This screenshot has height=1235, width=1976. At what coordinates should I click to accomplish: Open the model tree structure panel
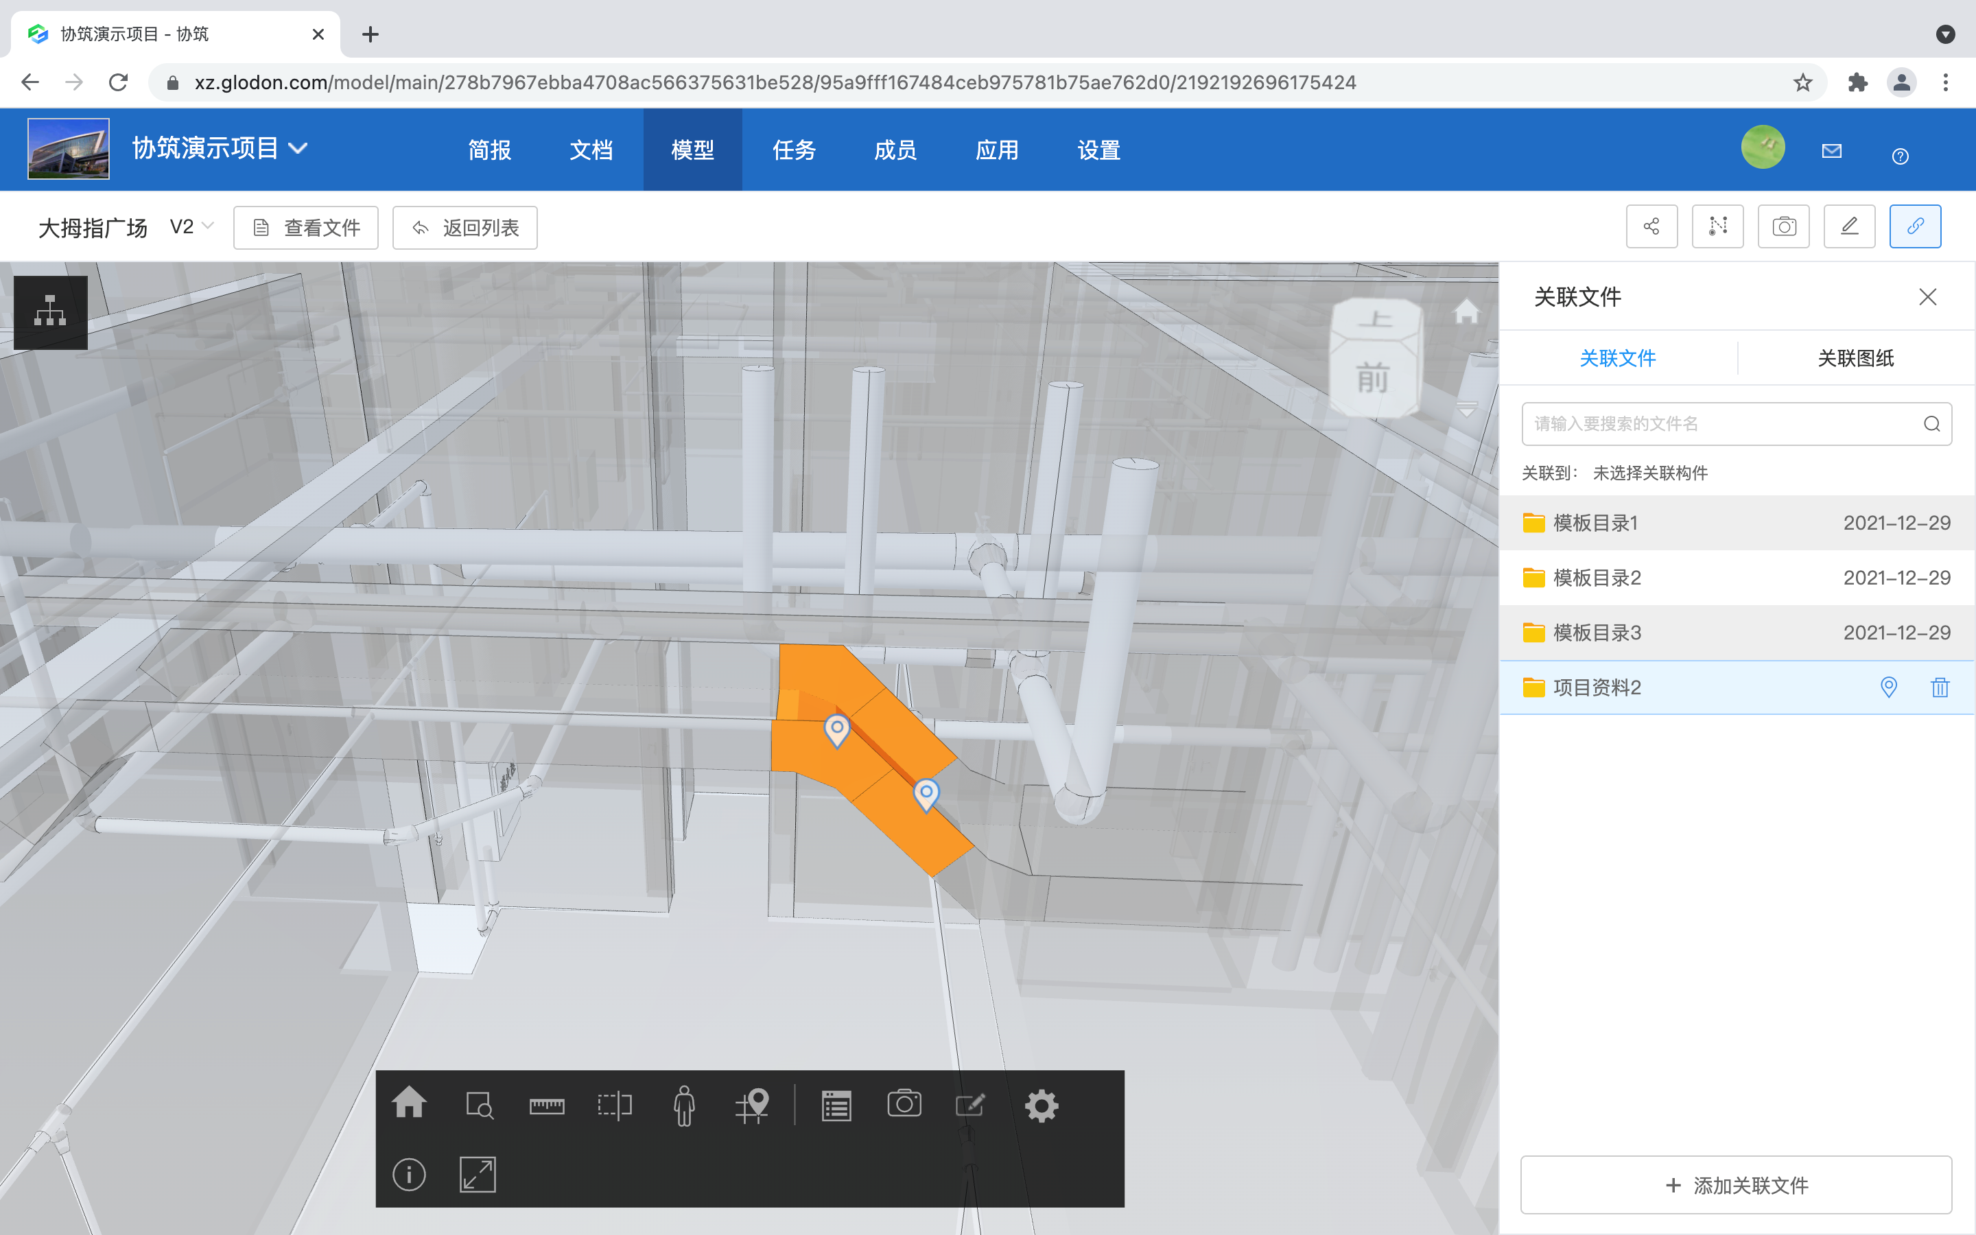click(51, 312)
